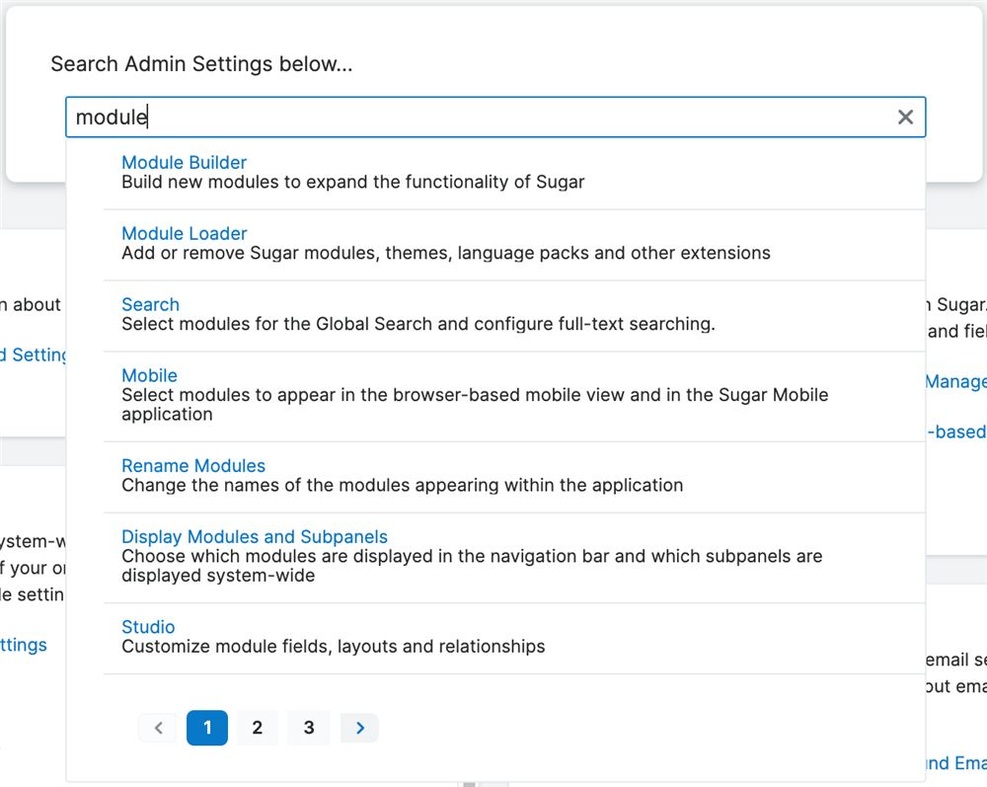Select the Search admin setting result
The width and height of the screenshot is (987, 787).
click(150, 305)
